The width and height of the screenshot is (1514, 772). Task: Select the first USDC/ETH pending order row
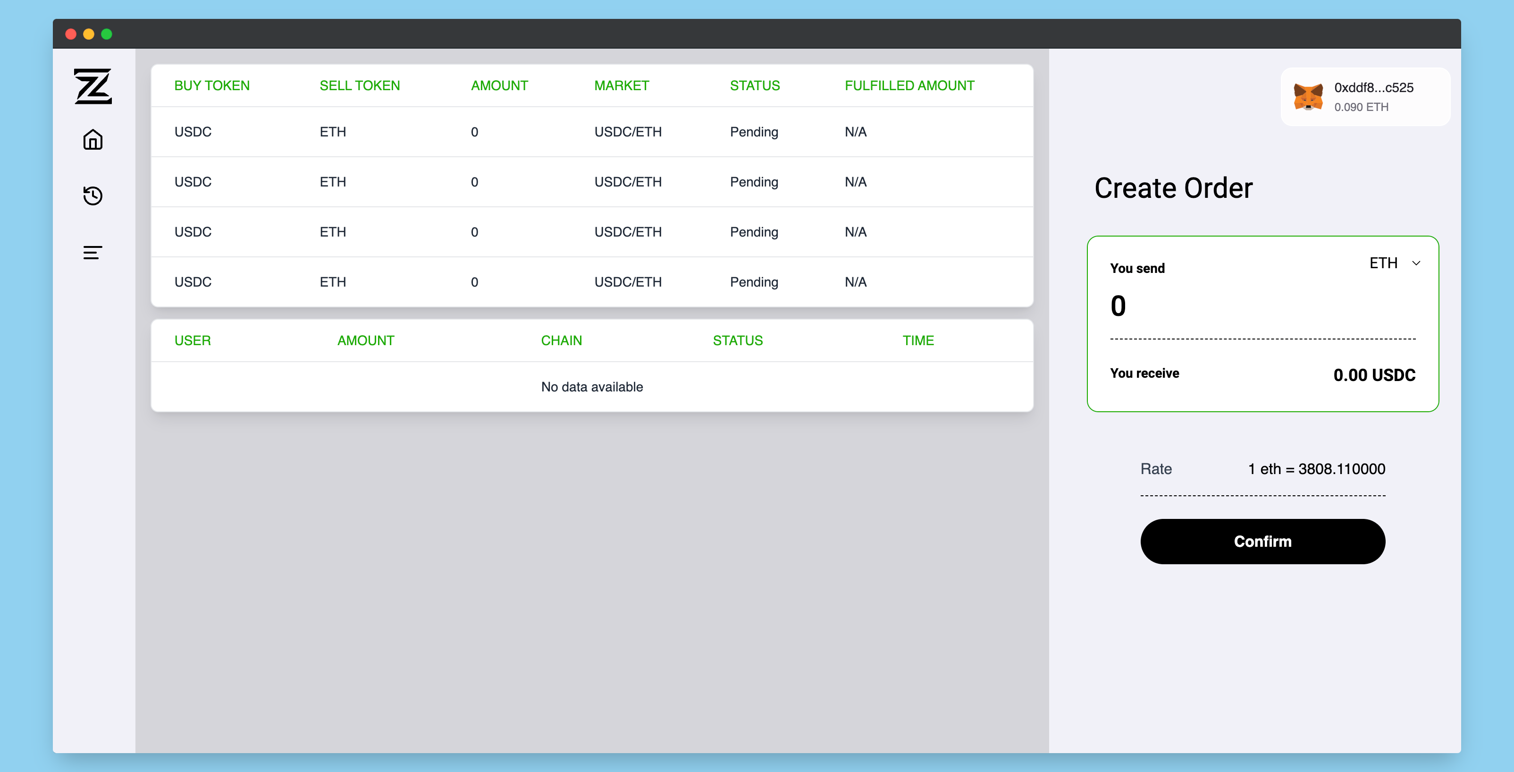(591, 132)
